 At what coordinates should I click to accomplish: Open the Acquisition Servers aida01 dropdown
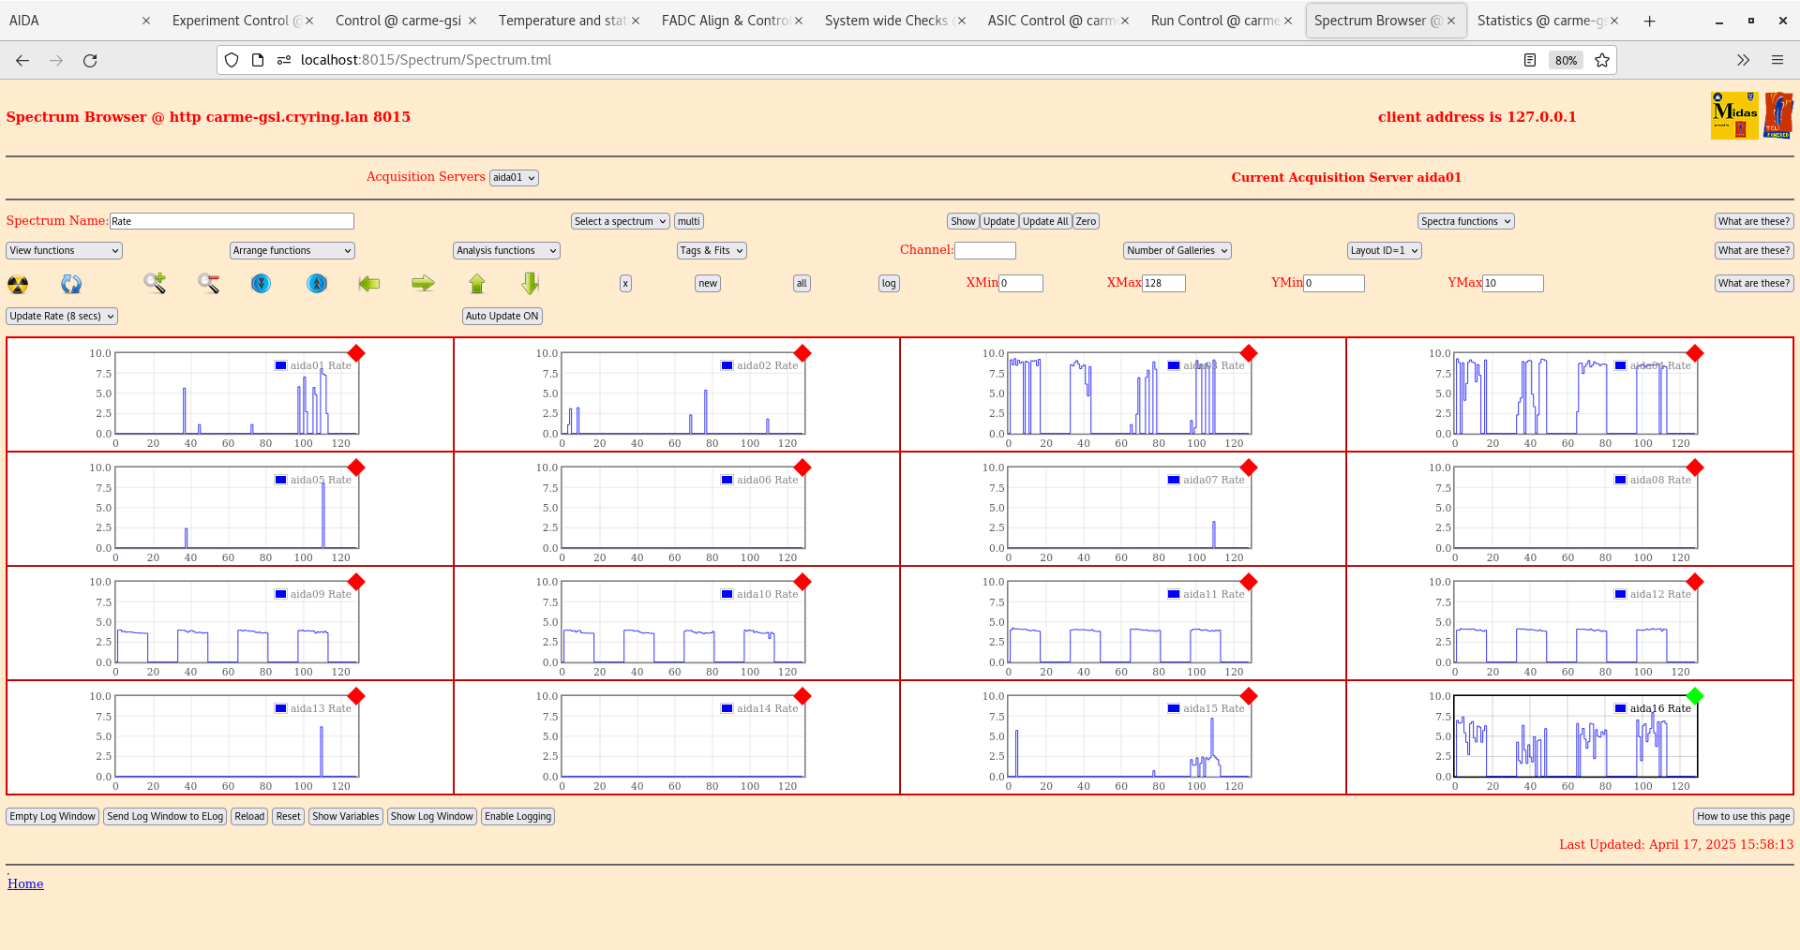[x=514, y=178]
